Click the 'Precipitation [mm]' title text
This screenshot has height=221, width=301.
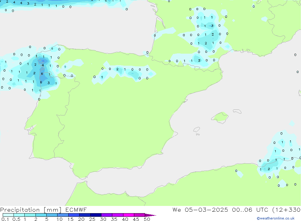pos(31,210)
